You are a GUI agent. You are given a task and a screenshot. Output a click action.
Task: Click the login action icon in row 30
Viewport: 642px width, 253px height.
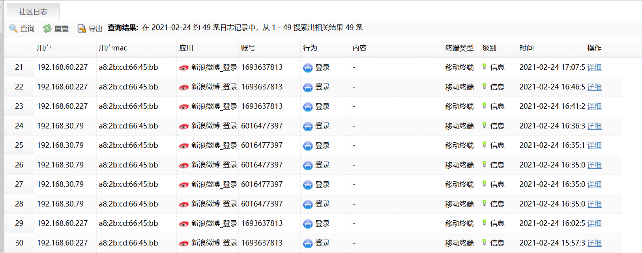point(308,244)
